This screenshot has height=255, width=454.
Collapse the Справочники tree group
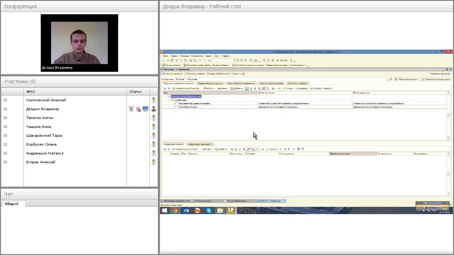tap(169, 100)
